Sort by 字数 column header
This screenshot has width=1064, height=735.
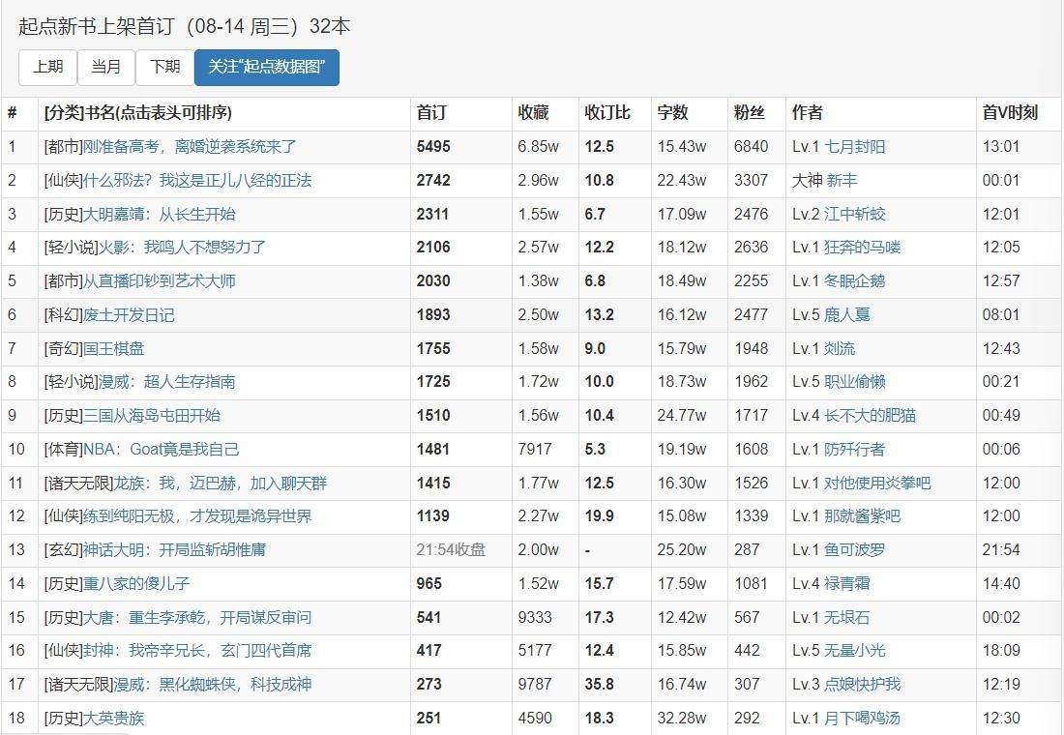pyautogui.click(x=672, y=113)
